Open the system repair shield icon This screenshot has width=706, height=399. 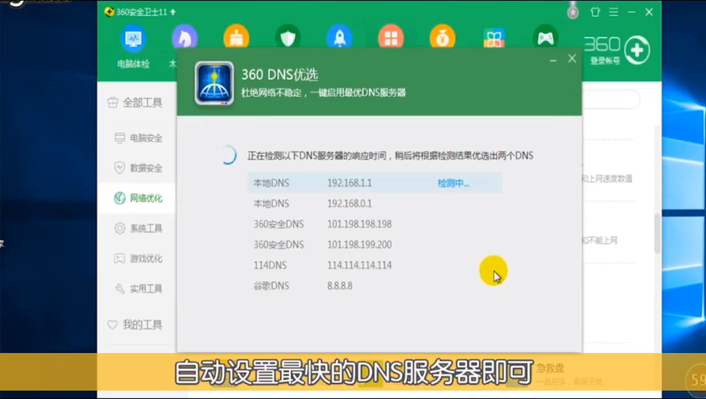click(288, 38)
